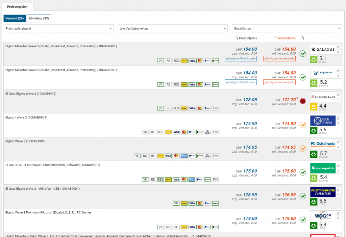Click the yellow smiley rating for internet.ch

314,107
